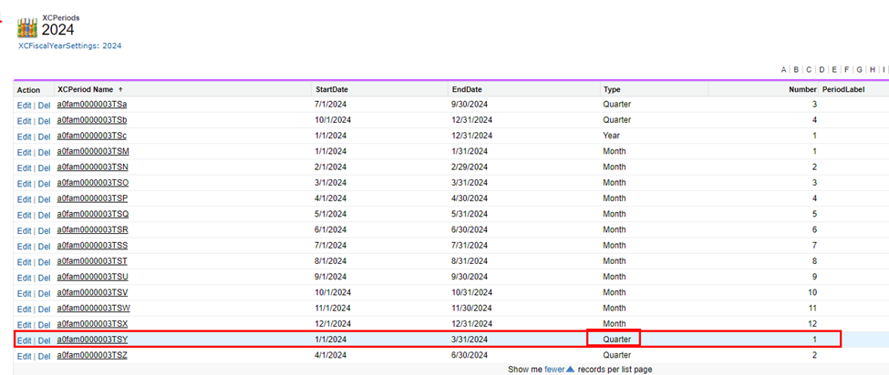889x375 pixels.
Task: Open record a0fam0000003TSZ
Action: coord(92,355)
